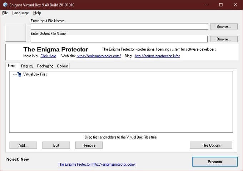This screenshot has width=243, height=171.
Task: Open the More info Click Here link
Action: 48,56
